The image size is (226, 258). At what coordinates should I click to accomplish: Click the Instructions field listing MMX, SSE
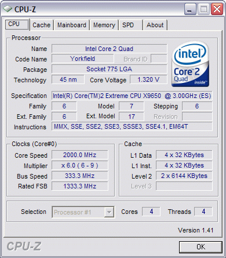[x=132, y=126]
